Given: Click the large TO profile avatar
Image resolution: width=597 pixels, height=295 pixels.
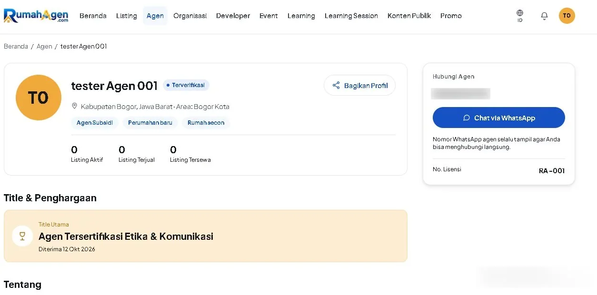Looking at the screenshot, I should coord(39,98).
